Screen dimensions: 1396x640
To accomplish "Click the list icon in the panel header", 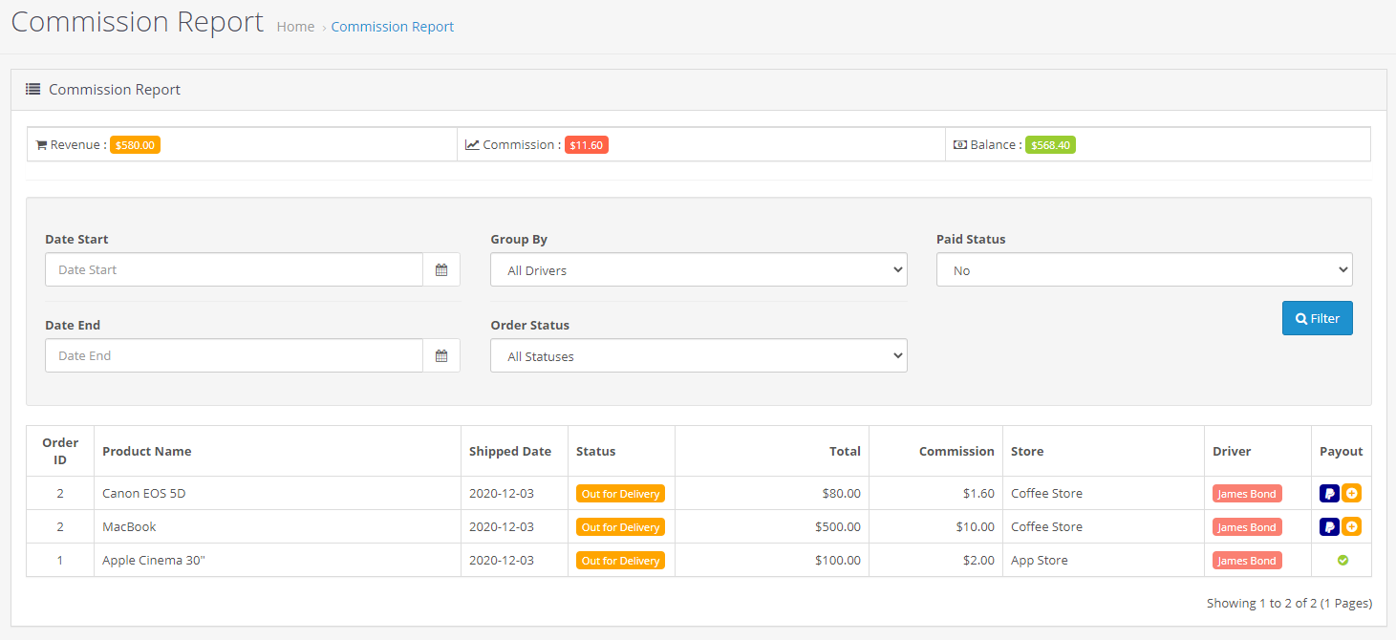I will coord(32,90).
